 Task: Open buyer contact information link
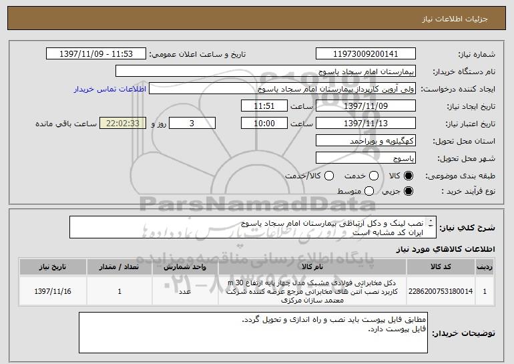point(110,89)
